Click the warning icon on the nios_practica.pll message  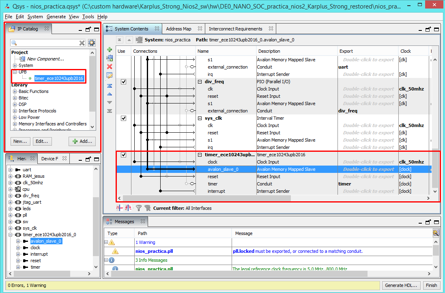tap(115, 251)
